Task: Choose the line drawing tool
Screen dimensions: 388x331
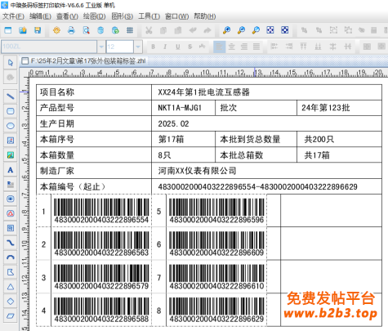Action: [x=11, y=96]
